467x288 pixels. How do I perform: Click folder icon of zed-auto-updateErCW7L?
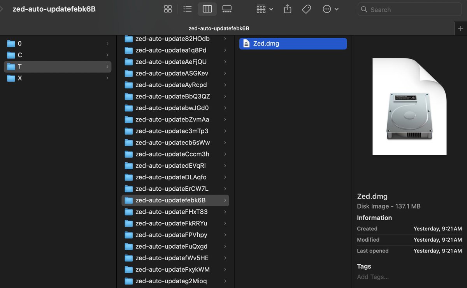tap(129, 189)
